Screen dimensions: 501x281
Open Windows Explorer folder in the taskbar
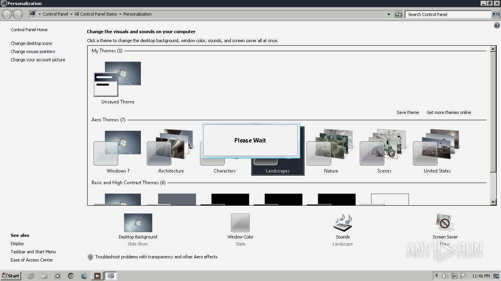[x=44, y=276]
